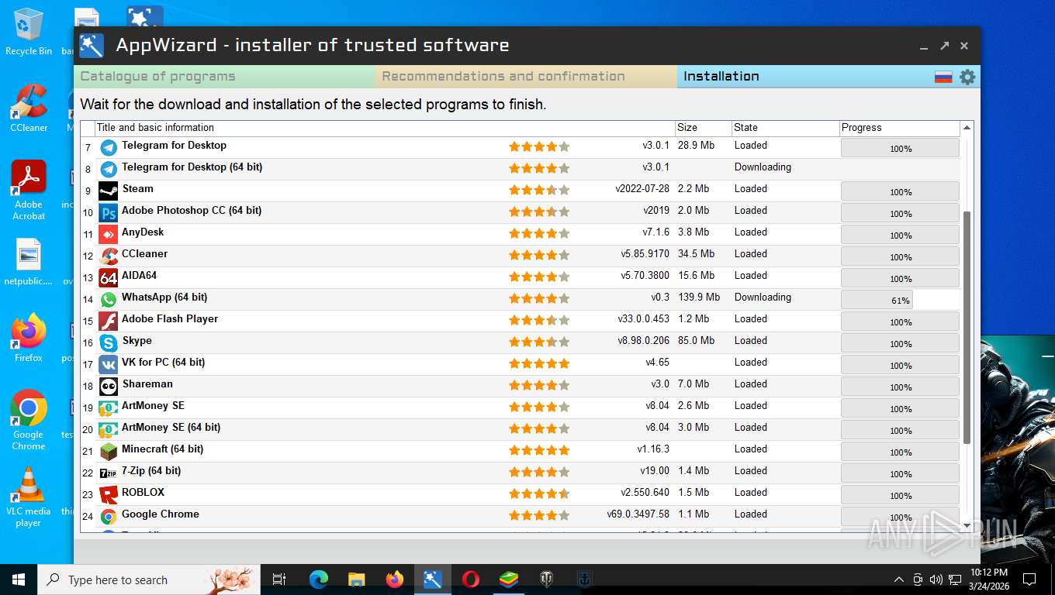Image resolution: width=1055 pixels, height=595 pixels.
Task: Click the volume tray icon
Action: click(936, 580)
